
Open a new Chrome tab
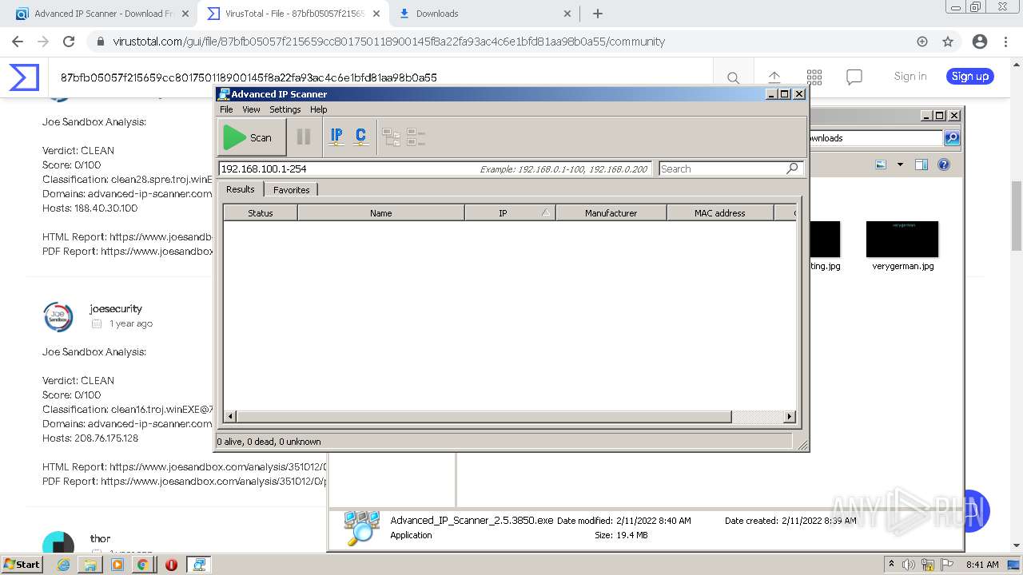coord(598,14)
